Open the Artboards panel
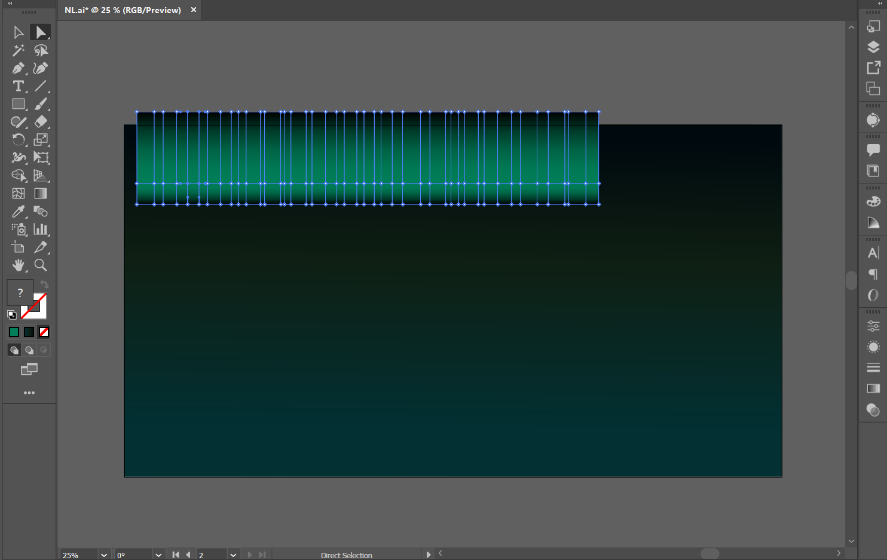Image resolution: width=887 pixels, height=560 pixels. (873, 88)
